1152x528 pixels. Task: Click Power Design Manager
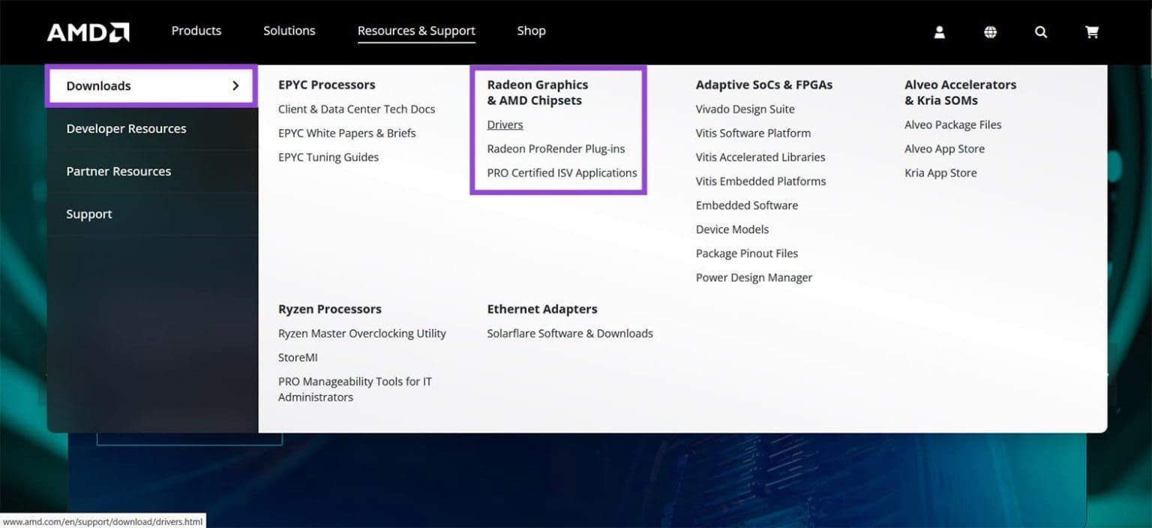pyautogui.click(x=754, y=277)
